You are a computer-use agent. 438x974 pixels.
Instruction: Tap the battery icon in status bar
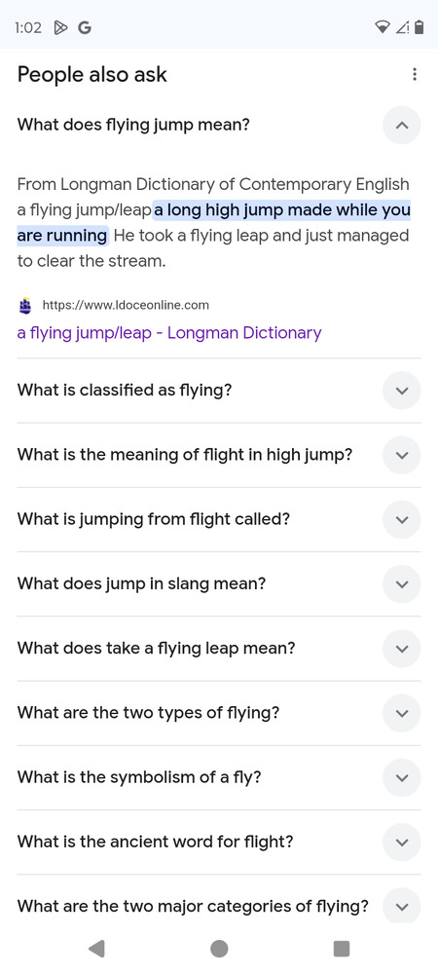pos(420,26)
